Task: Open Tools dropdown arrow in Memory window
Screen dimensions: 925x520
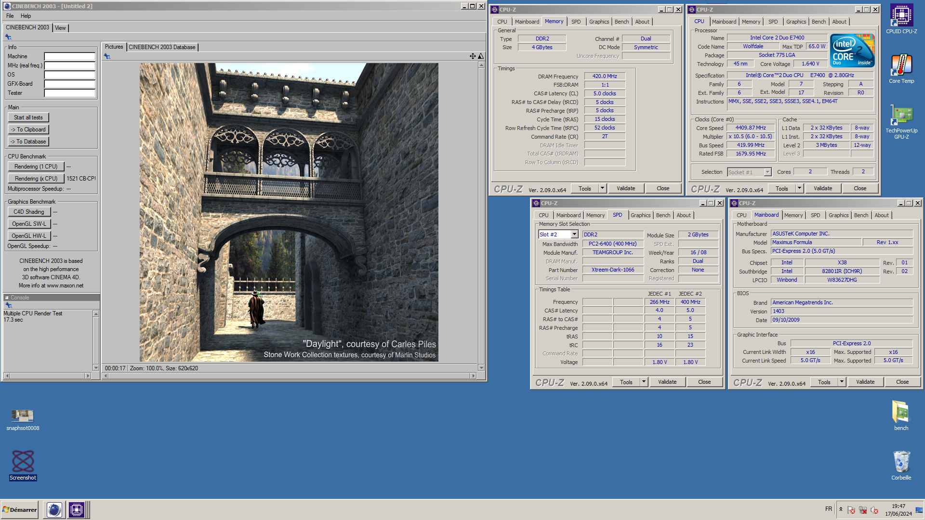Action: (602, 188)
